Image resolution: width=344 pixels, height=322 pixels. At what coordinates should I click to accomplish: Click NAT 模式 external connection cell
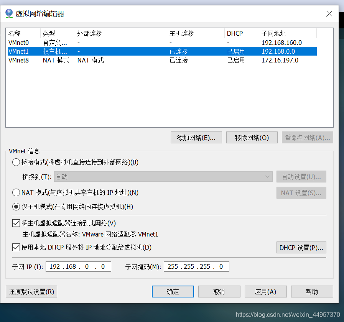coord(91,60)
